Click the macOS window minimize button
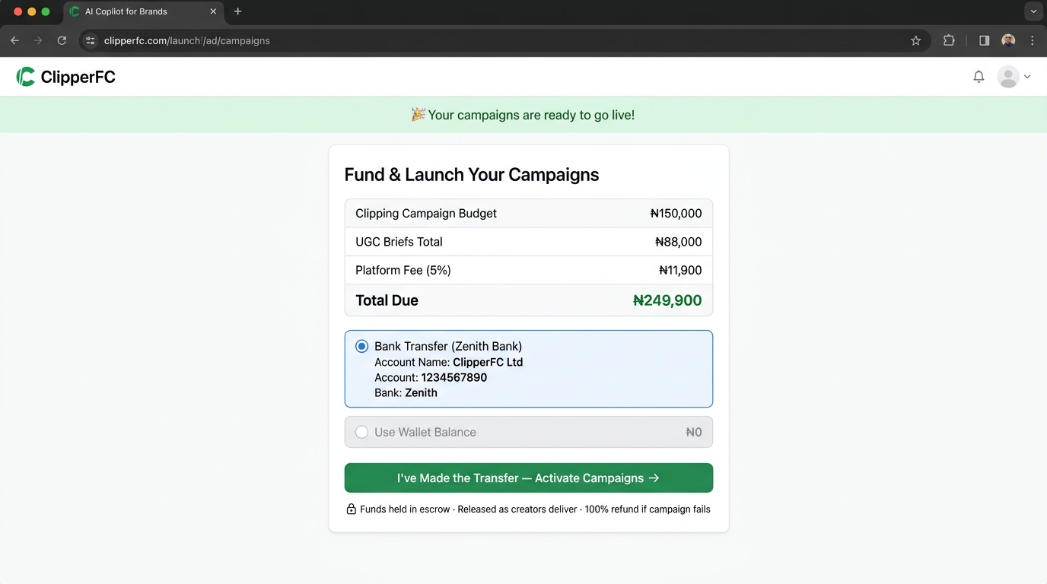This screenshot has height=584, width=1047. tap(32, 11)
